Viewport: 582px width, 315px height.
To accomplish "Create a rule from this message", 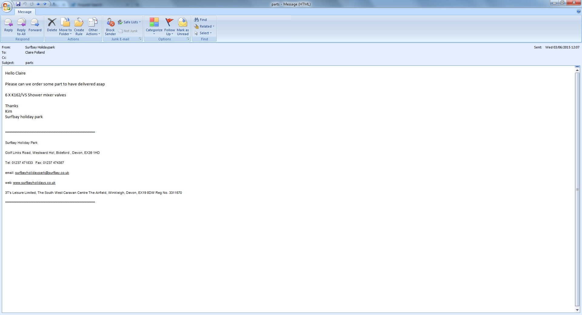I will (x=79, y=27).
